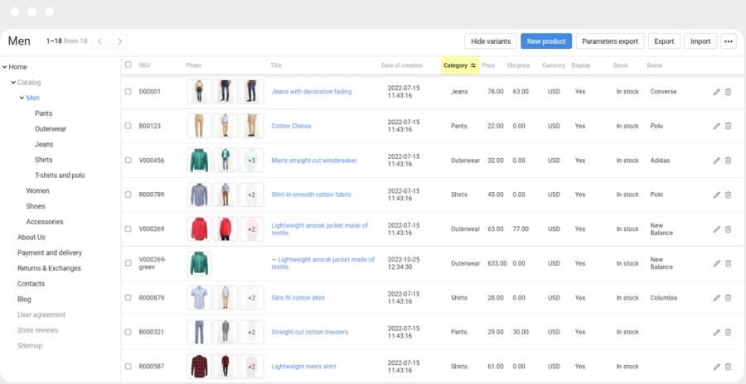Viewport: 746px width, 384px height.
Task: Open the three-dots more options menu
Action: click(x=728, y=41)
